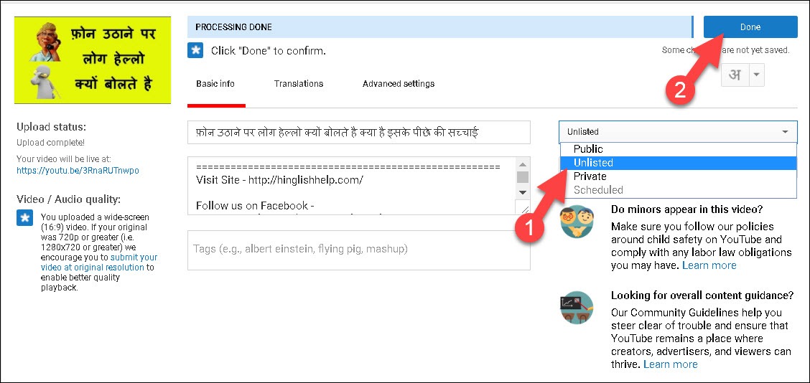Choose Public from the privacy list
Screen dimensions: 810x383
tap(588, 149)
